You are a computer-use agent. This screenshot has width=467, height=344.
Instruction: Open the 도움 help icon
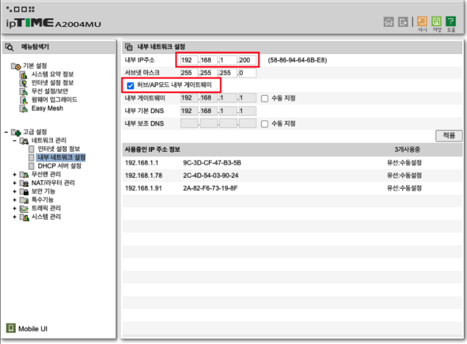tap(451, 21)
